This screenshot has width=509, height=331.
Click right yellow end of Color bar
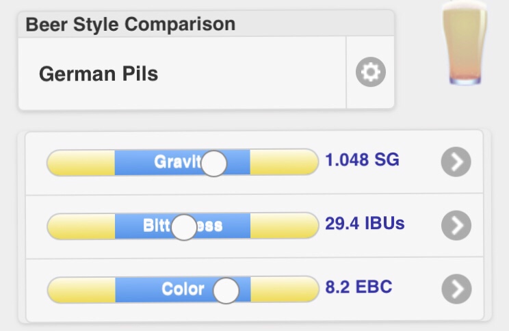[x=285, y=290]
